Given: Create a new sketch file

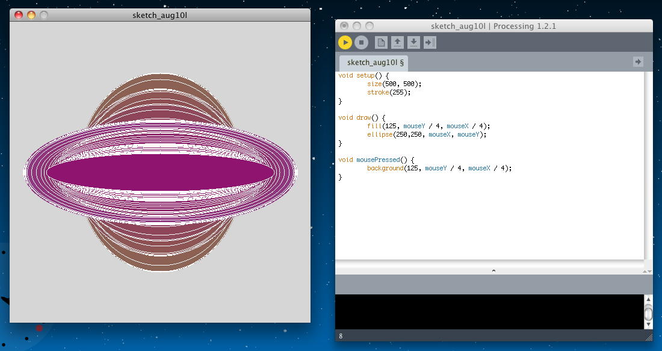Looking at the screenshot, I should pos(380,42).
